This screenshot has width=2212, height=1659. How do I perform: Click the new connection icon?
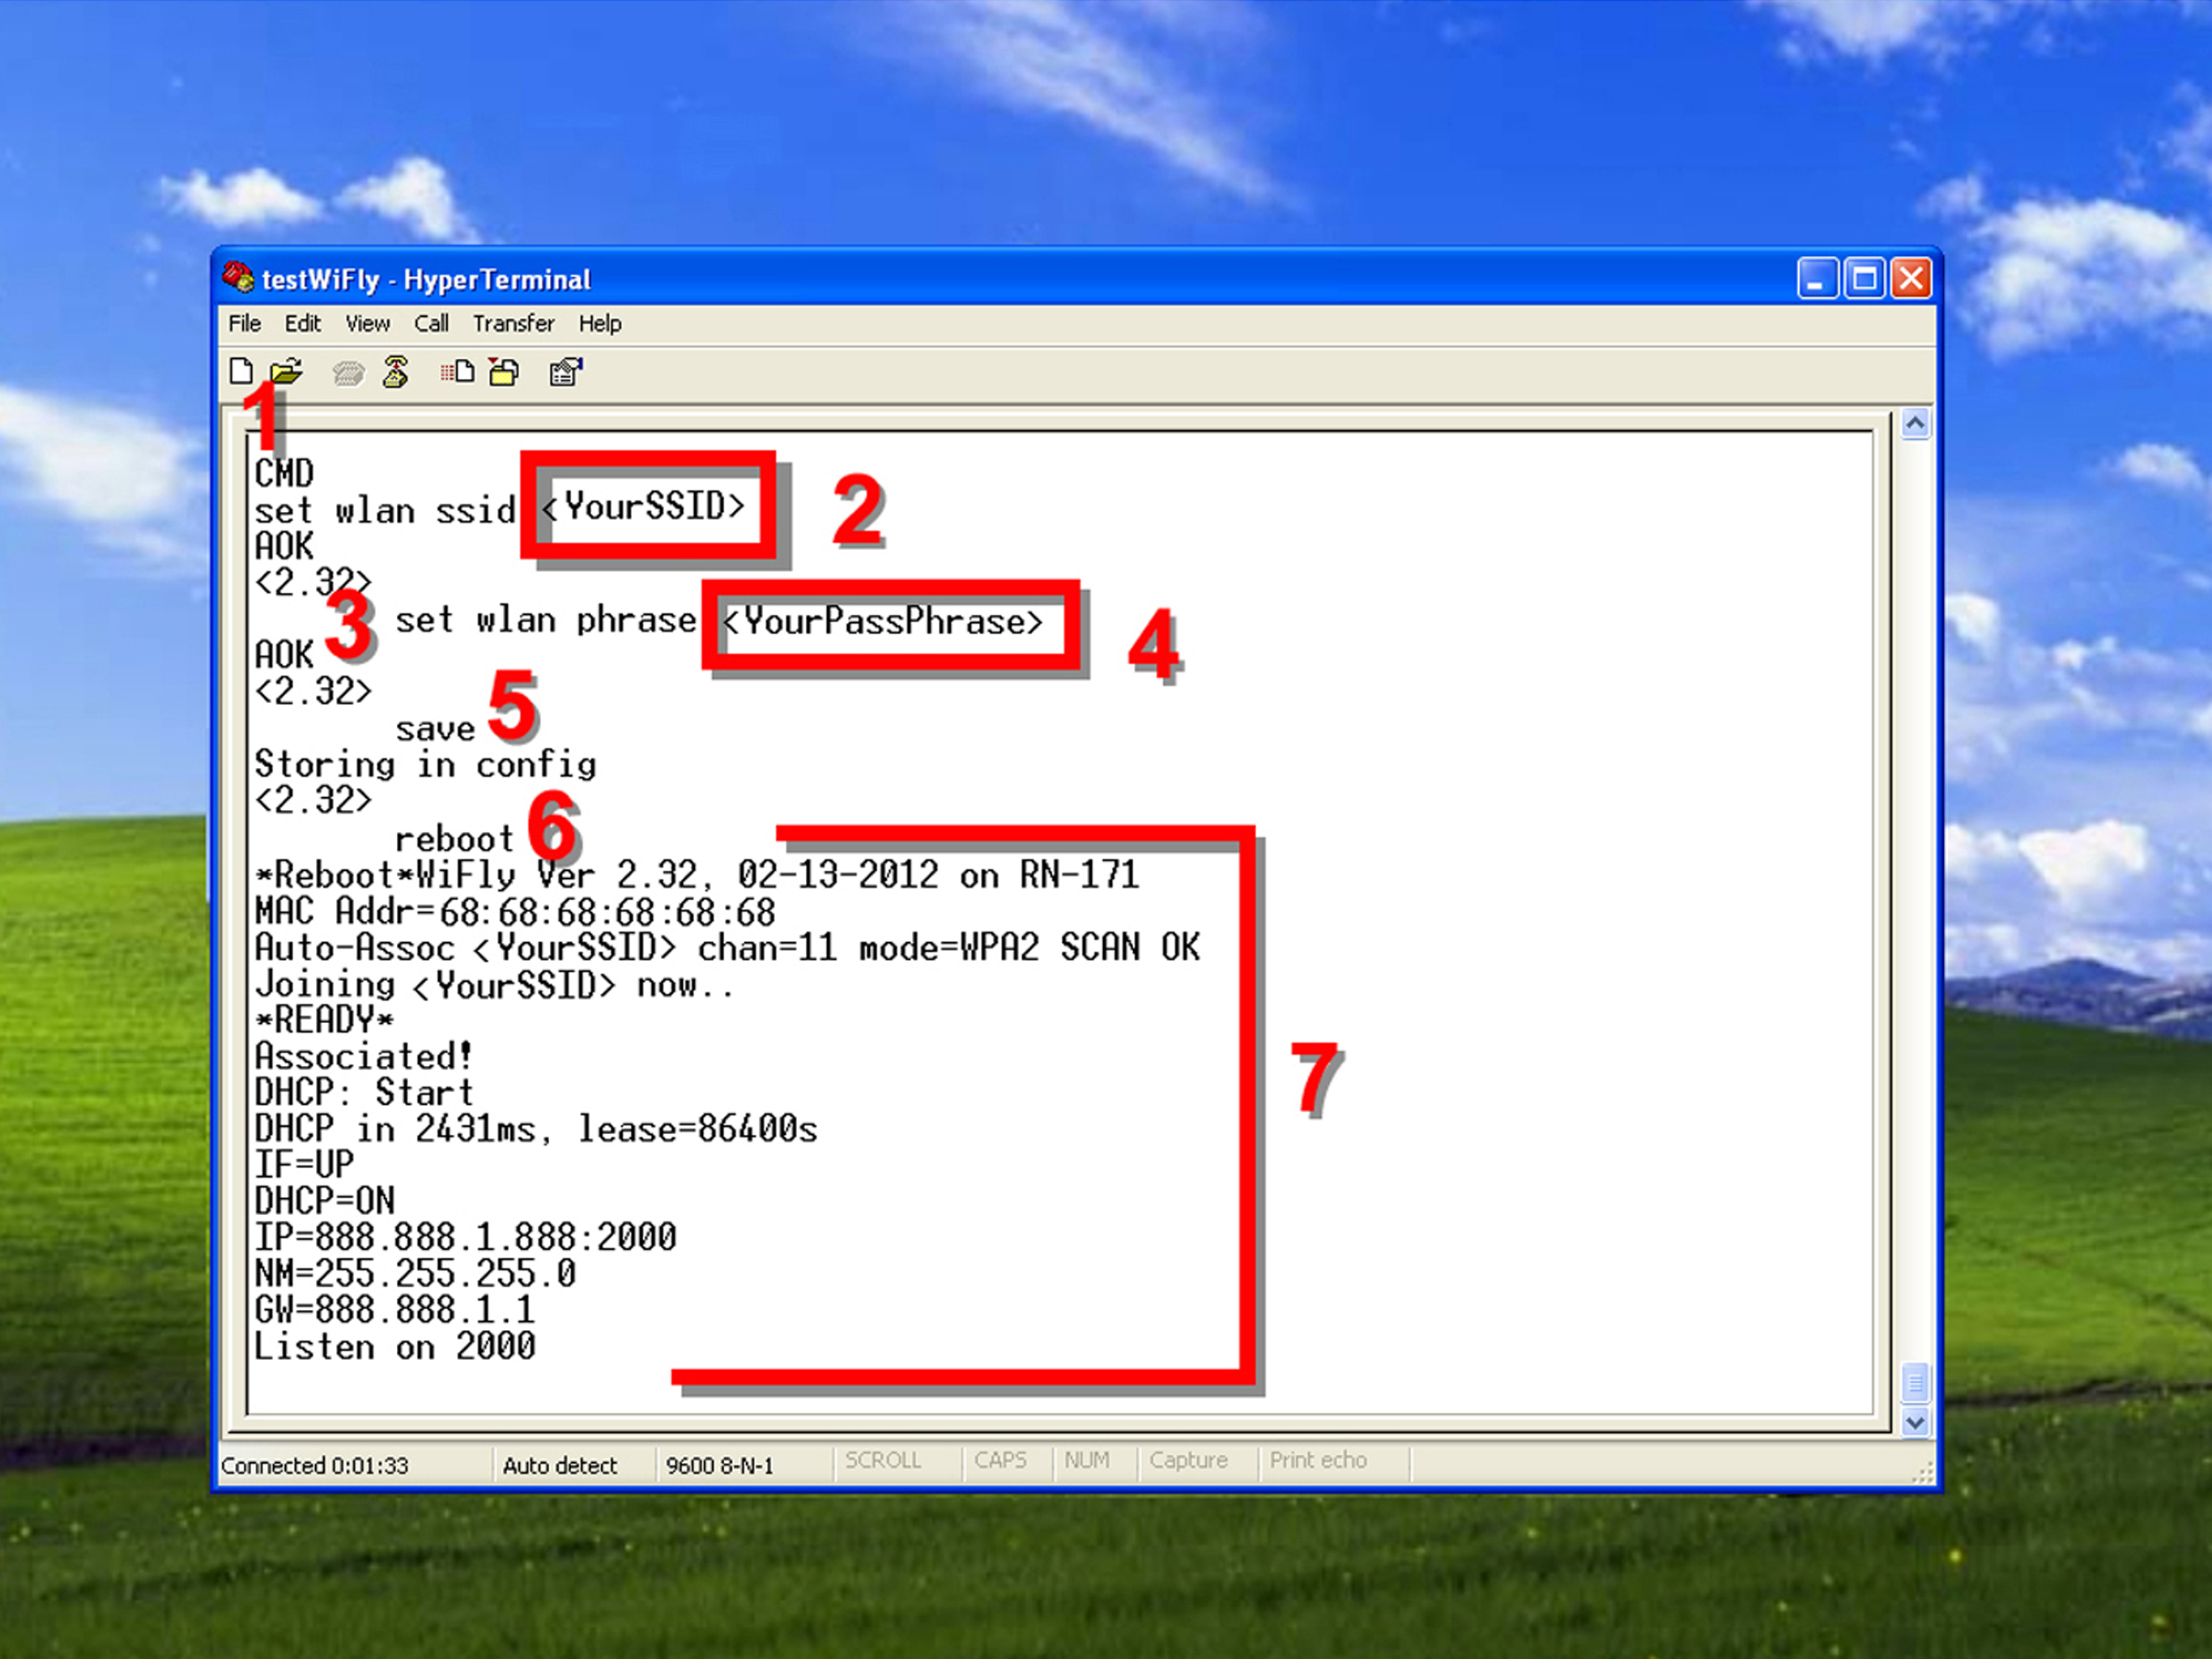coord(242,371)
